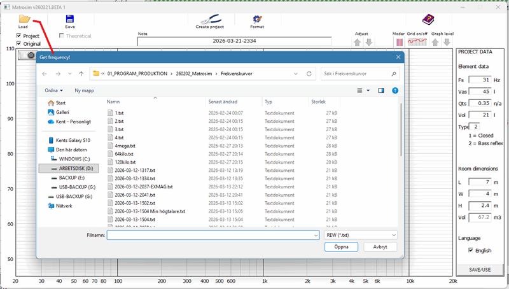This screenshot has height=289, width=509.
Task: Sort by Typ column header
Action: [268, 102]
